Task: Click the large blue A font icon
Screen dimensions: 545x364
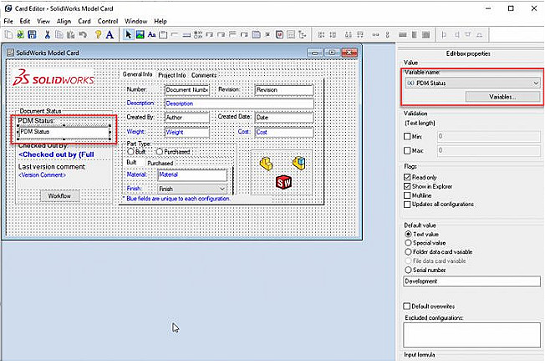Action: coord(110,34)
